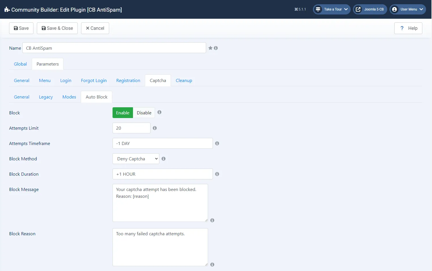This screenshot has width=432, height=271.
Task: Click the Joomla 5 CB external link icon
Action: [358, 9]
